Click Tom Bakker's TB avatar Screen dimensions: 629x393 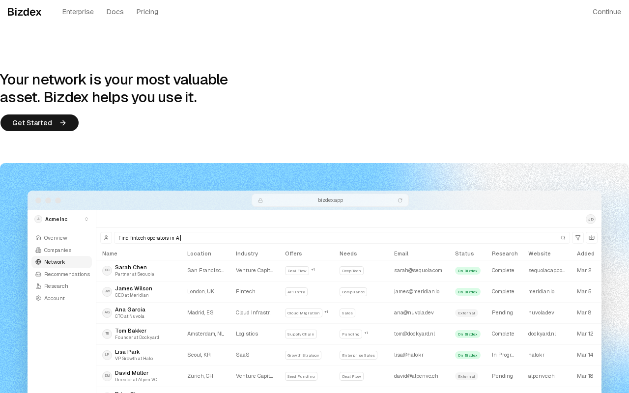[107, 334]
